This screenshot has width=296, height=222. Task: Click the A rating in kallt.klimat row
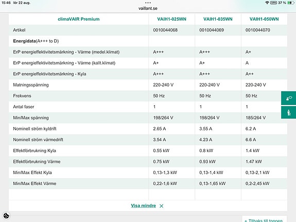247,63
